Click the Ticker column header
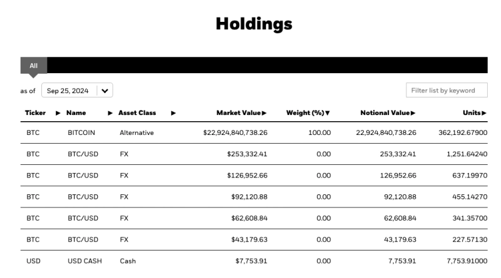The height and width of the screenshot is (278, 501). click(x=35, y=113)
